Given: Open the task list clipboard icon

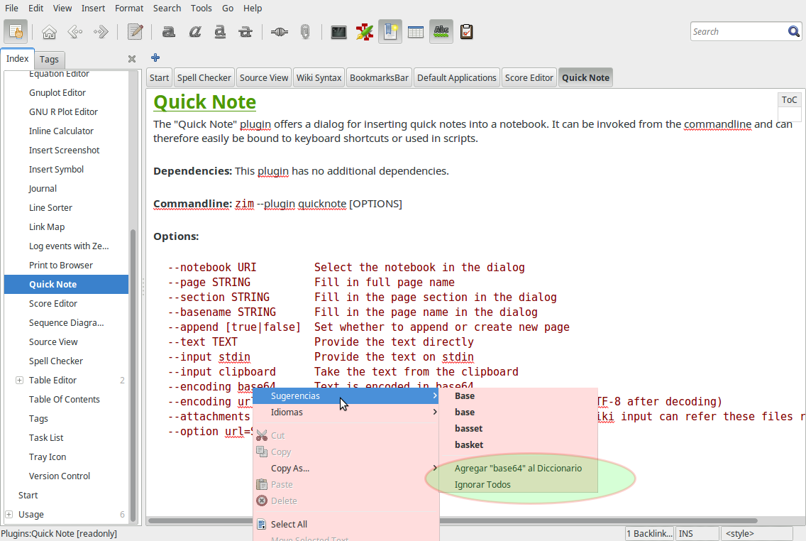Looking at the screenshot, I should click(467, 32).
